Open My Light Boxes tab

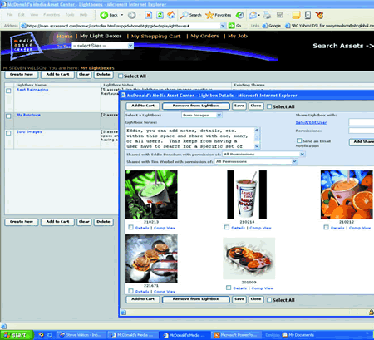pyautogui.click(x=101, y=36)
